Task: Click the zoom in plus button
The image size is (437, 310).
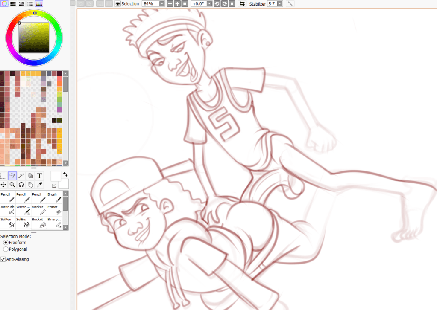Action: (177, 4)
